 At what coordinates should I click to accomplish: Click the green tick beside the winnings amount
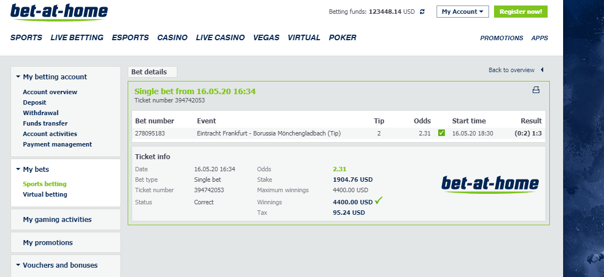tap(379, 200)
